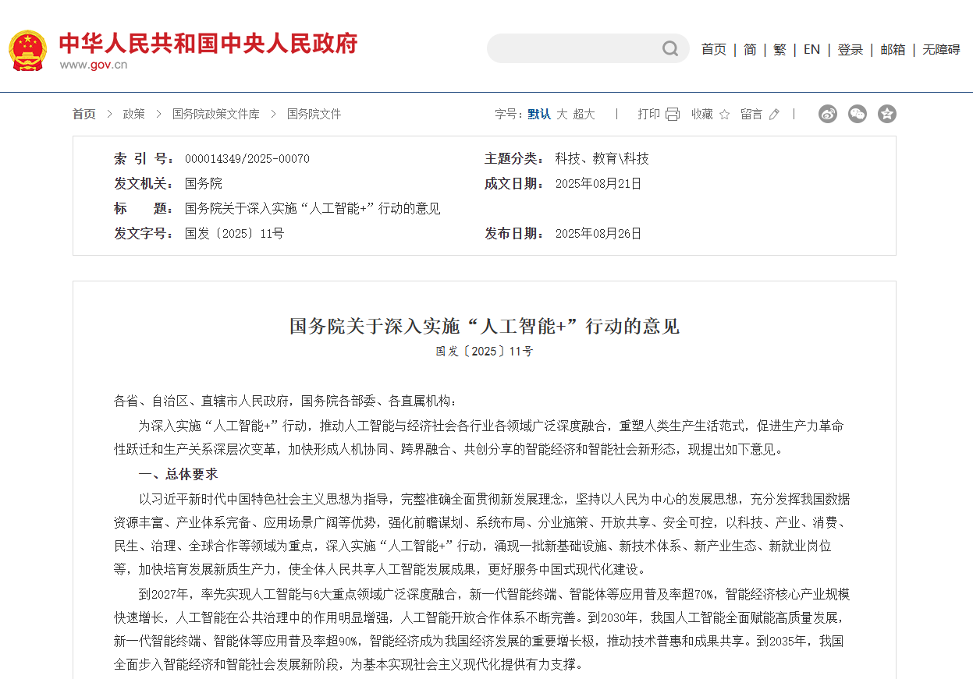Select the 默认 font size
The image size is (973, 679).
pos(539,114)
